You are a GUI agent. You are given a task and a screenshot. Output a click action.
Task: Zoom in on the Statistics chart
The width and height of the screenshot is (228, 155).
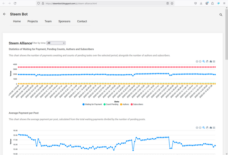pos(197,62)
